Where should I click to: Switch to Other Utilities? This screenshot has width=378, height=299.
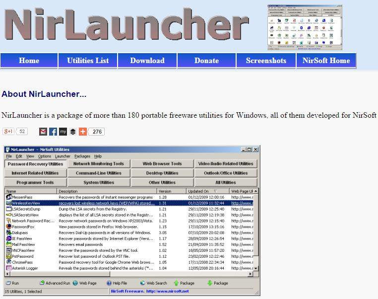point(162,182)
